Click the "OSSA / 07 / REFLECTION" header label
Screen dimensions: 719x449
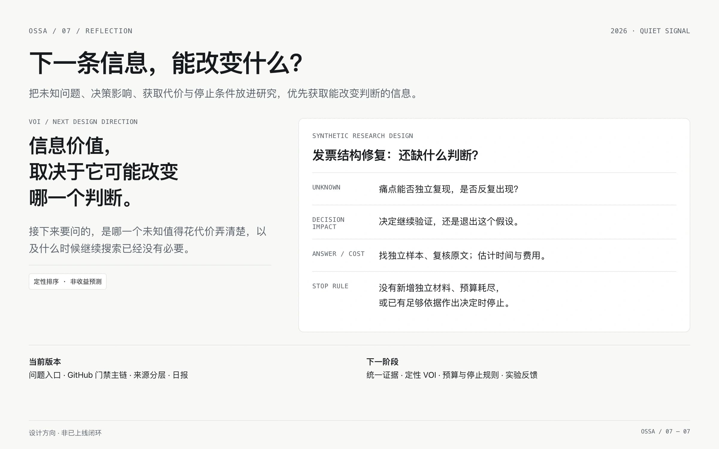point(81,31)
